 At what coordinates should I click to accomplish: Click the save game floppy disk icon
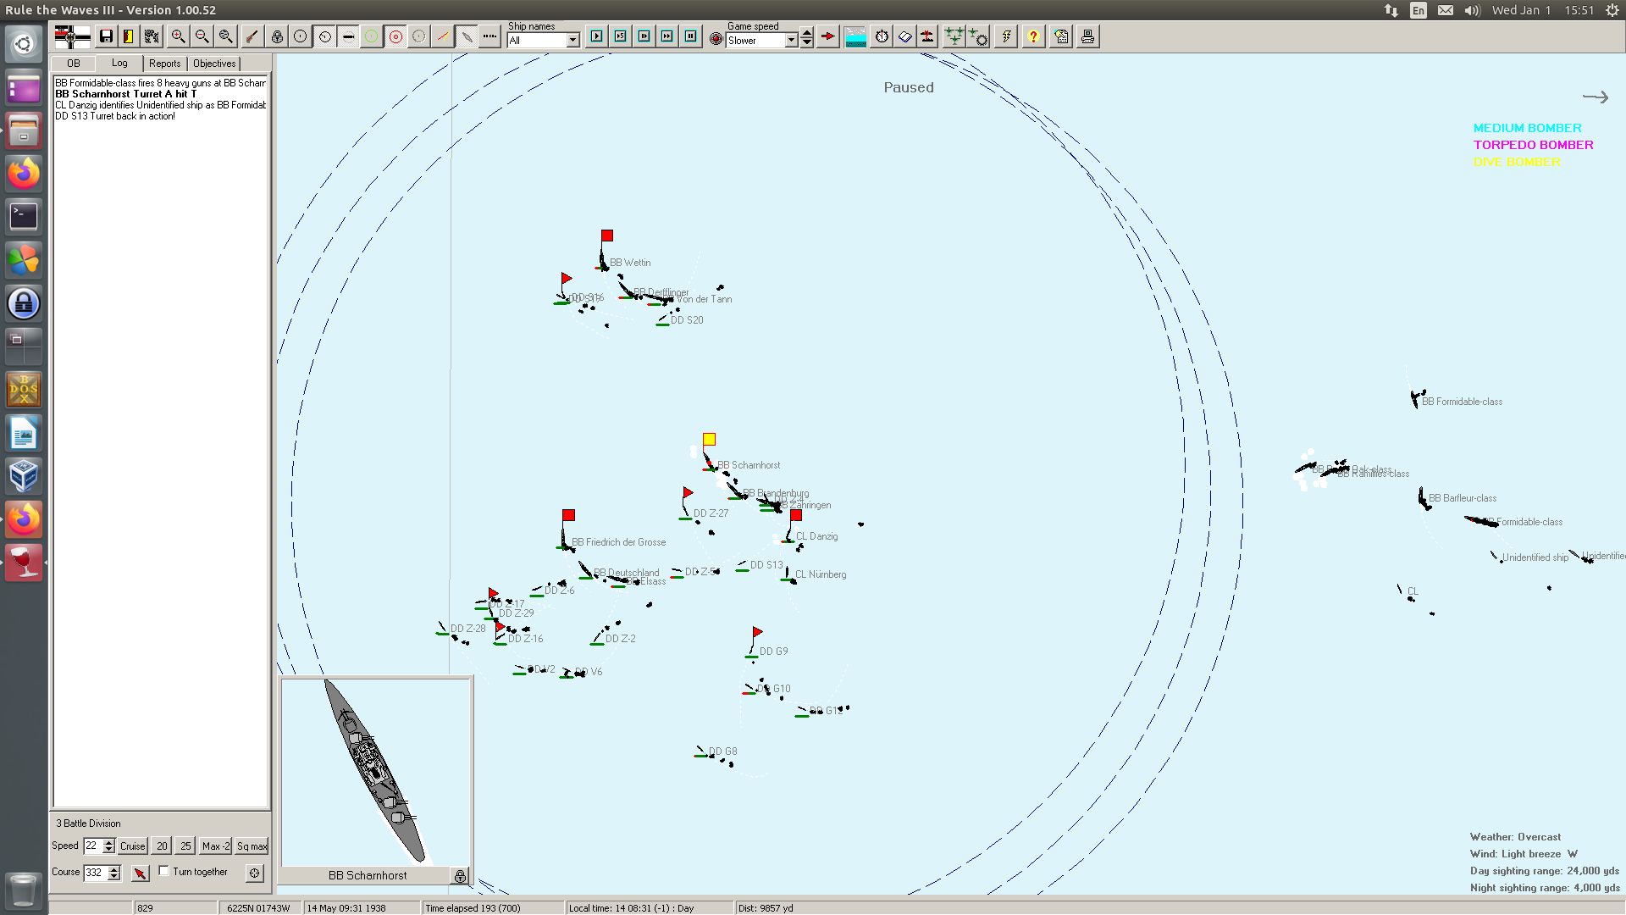[x=106, y=36]
